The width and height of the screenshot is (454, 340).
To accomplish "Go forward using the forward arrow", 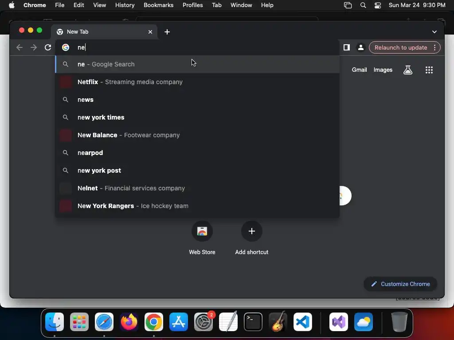I will click(x=34, y=47).
